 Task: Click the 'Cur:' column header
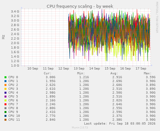pyautogui.click(x=48, y=73)
